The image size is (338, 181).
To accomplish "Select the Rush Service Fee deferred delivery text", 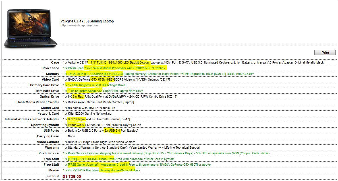I will click(166, 153).
